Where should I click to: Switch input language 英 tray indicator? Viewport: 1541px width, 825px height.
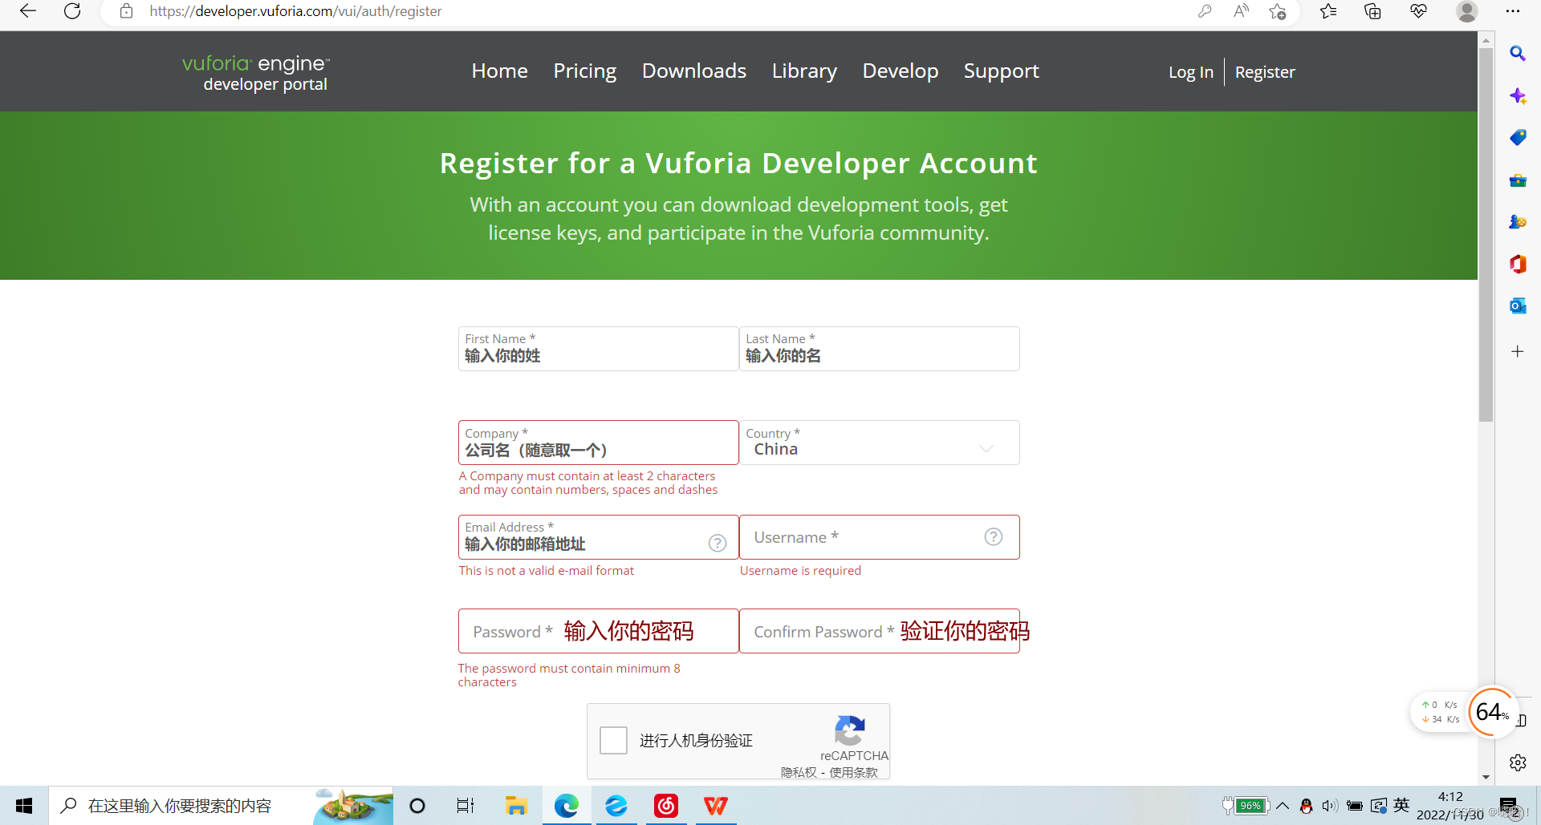[x=1401, y=805]
